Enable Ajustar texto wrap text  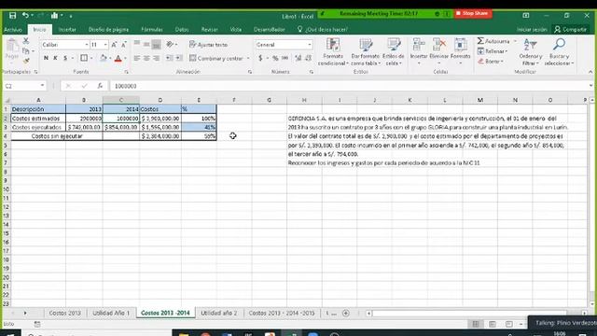[x=208, y=45]
